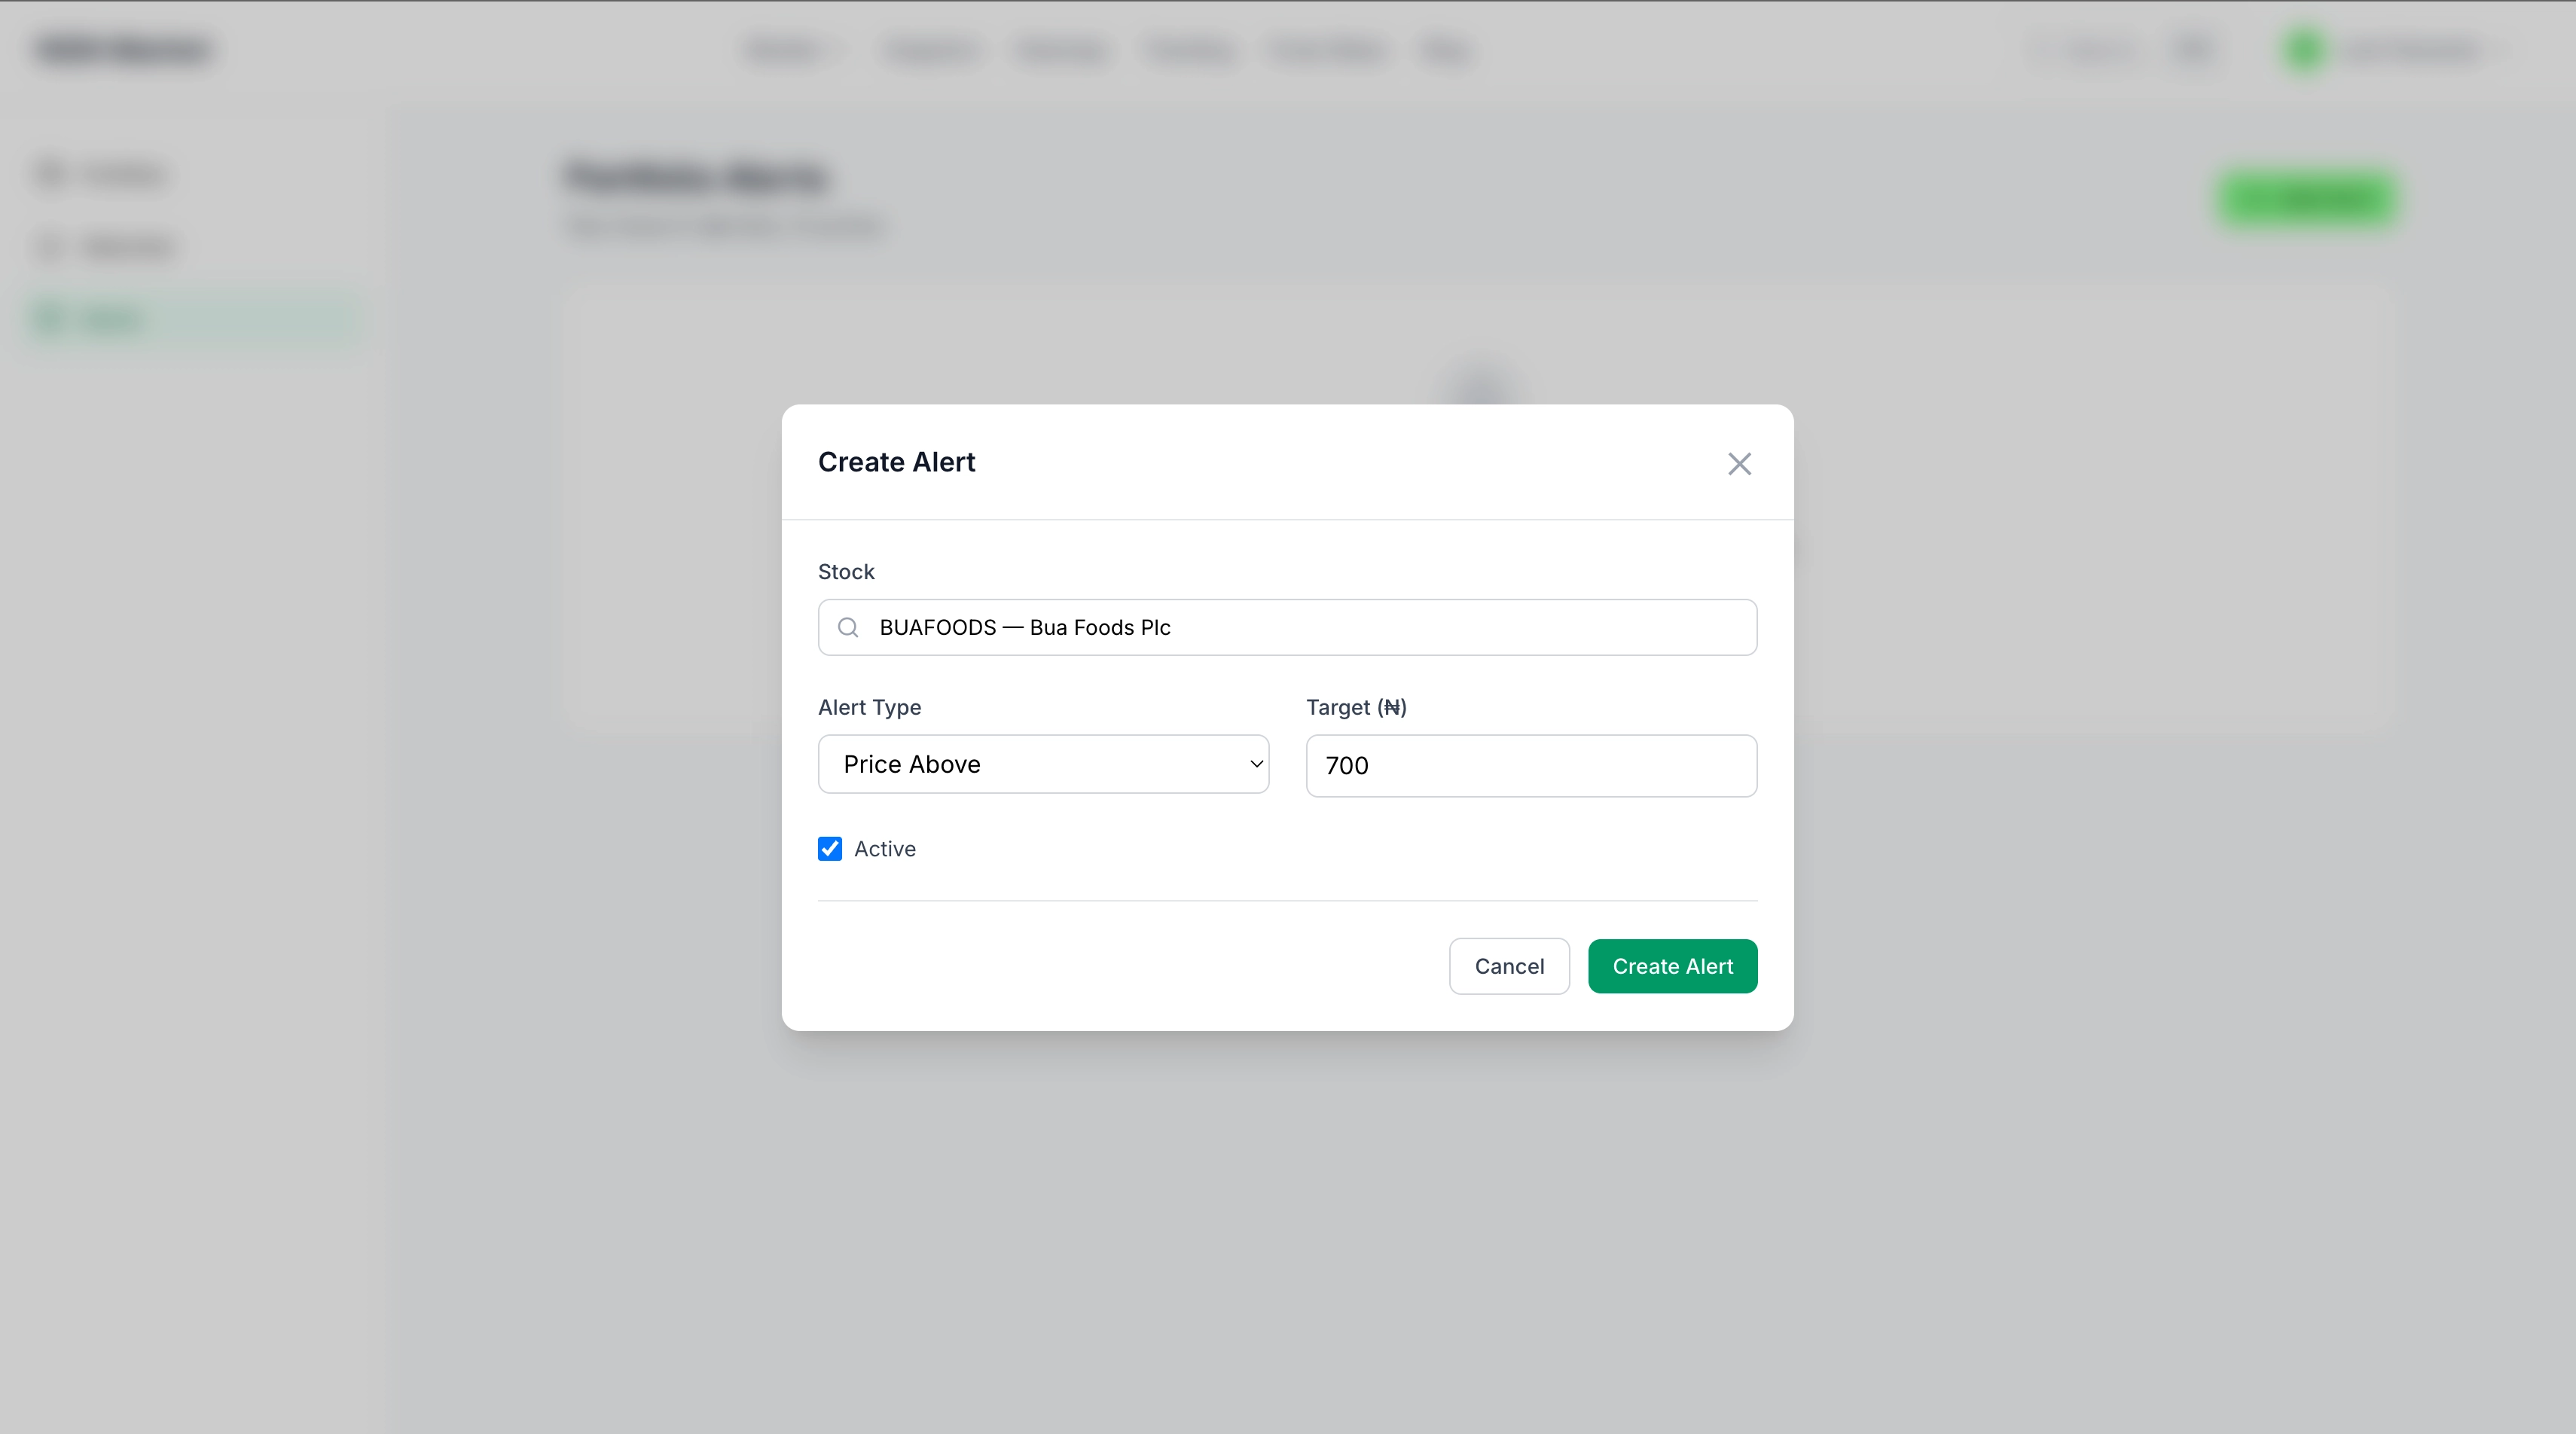Open the last item in the top navigation

pyautogui.click(x=1445, y=50)
